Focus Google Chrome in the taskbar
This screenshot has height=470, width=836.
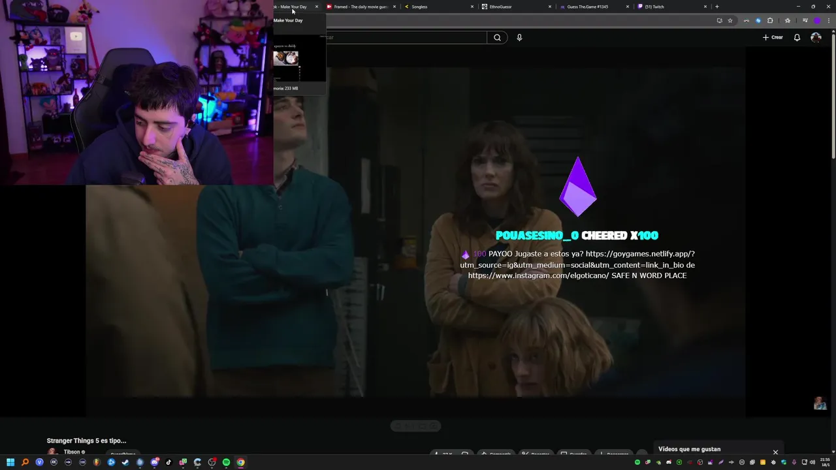(240, 462)
